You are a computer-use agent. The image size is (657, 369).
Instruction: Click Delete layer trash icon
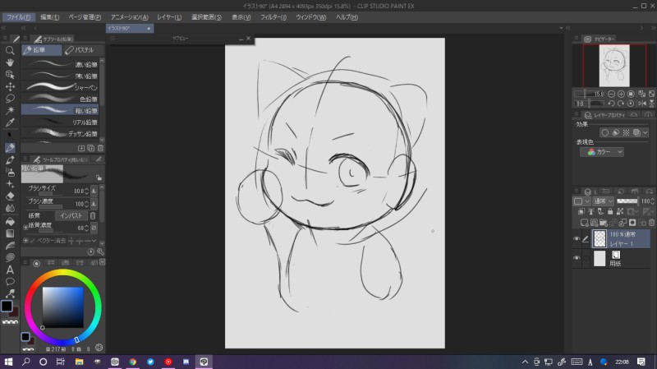(x=651, y=223)
